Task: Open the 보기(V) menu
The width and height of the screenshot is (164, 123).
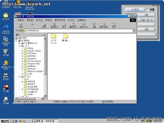Action: click(39, 20)
